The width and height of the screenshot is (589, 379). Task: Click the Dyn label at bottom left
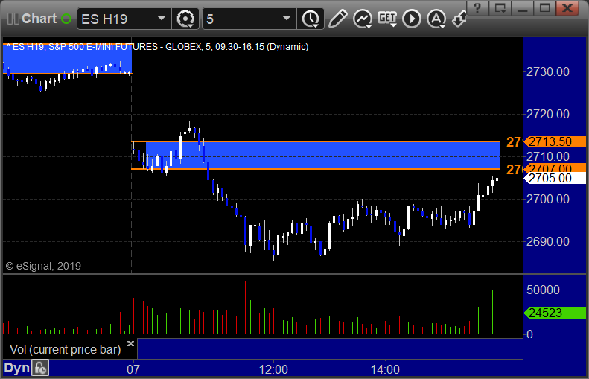click(x=16, y=368)
